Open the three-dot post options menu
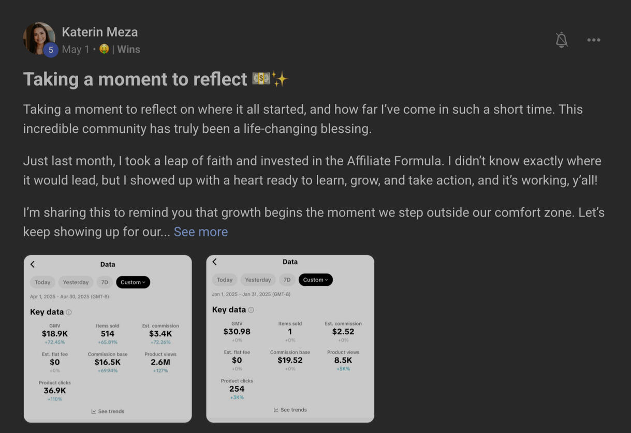 594,40
